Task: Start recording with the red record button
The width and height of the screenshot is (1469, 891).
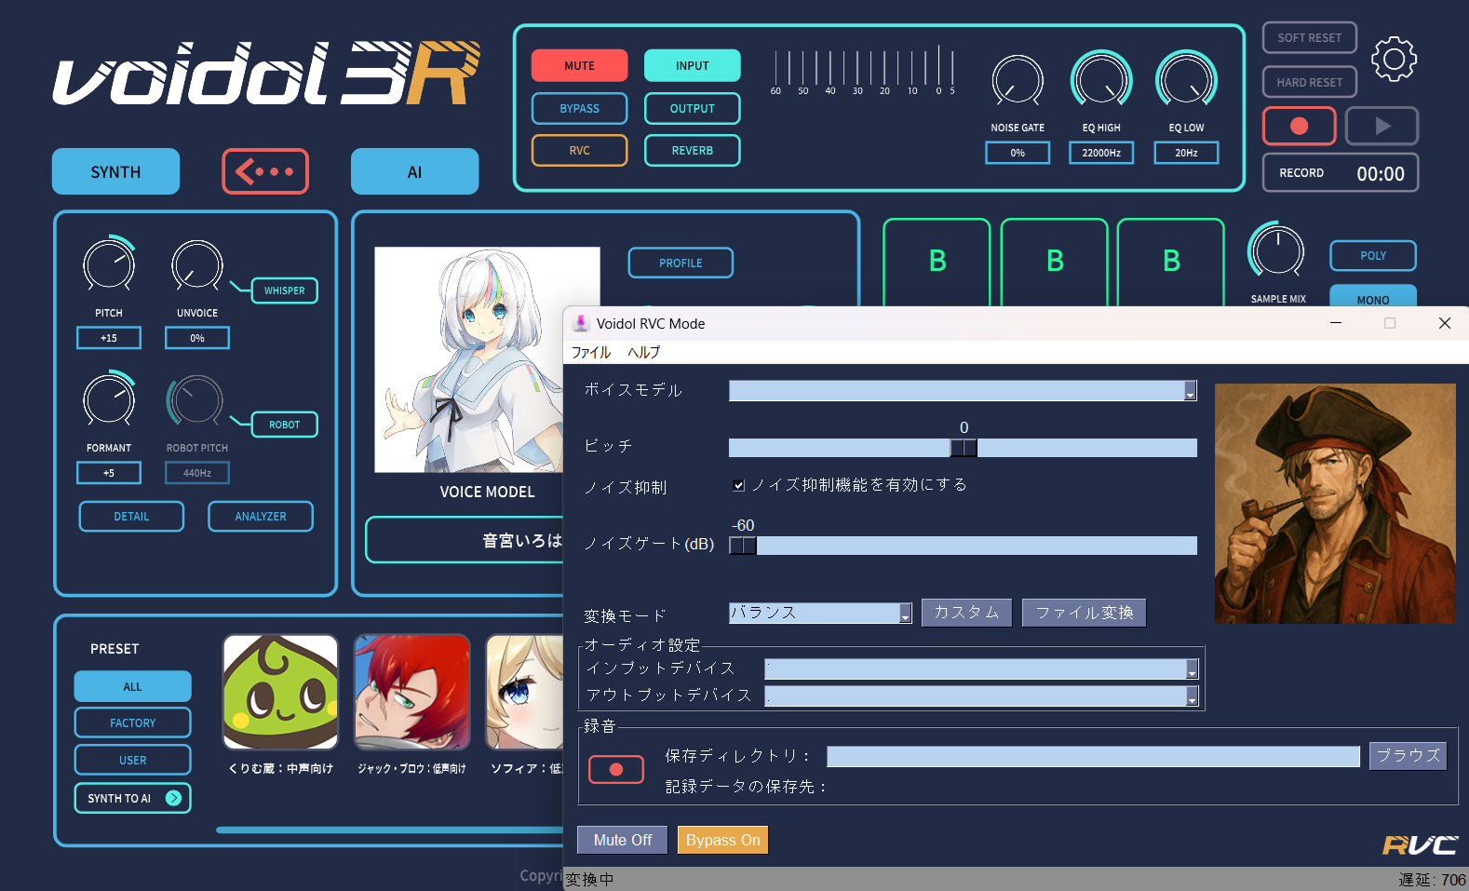Action: tap(1299, 126)
